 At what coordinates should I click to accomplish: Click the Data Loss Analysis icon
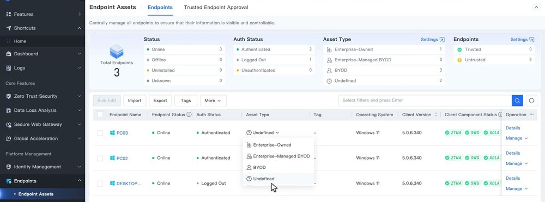tap(9, 110)
